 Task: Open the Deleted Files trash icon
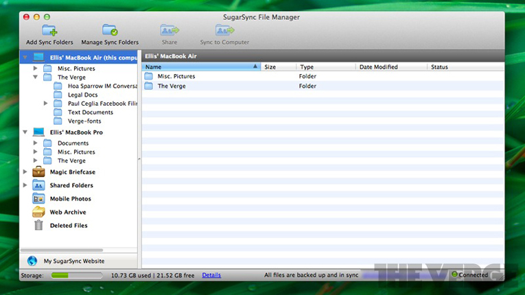point(38,225)
